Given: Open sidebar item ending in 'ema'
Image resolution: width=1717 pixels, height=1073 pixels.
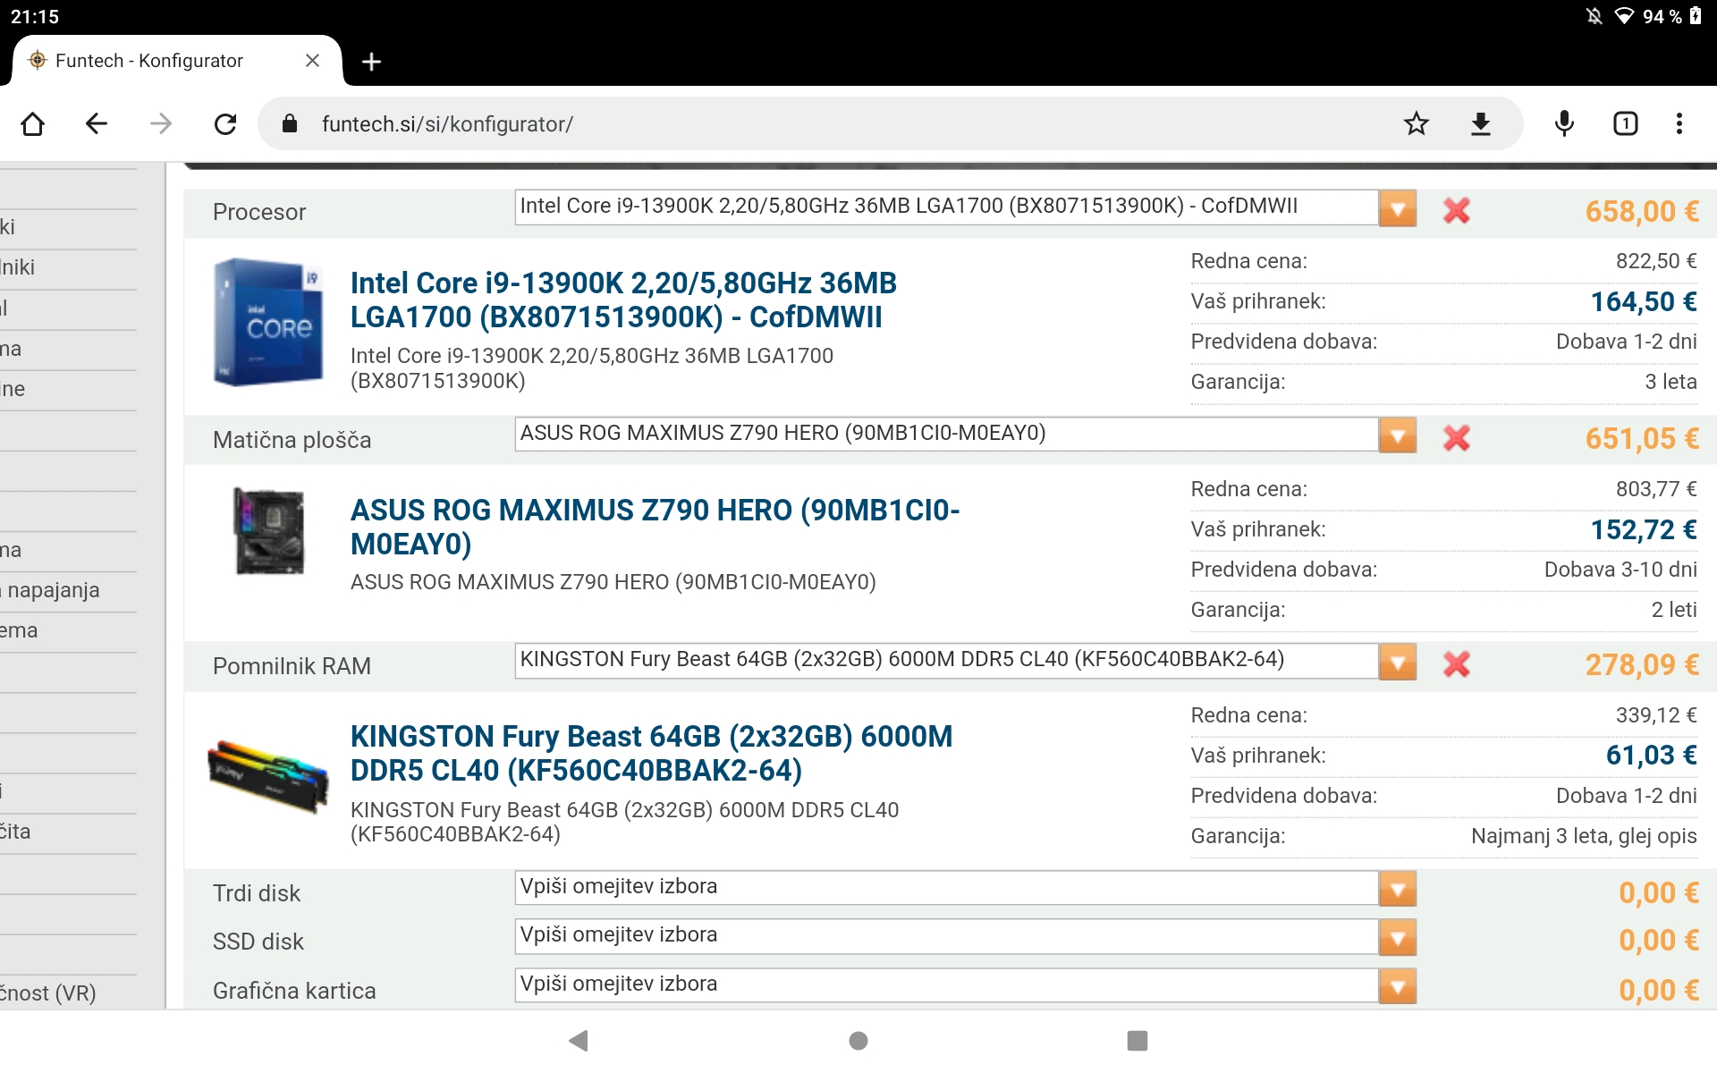Looking at the screenshot, I should (20, 630).
